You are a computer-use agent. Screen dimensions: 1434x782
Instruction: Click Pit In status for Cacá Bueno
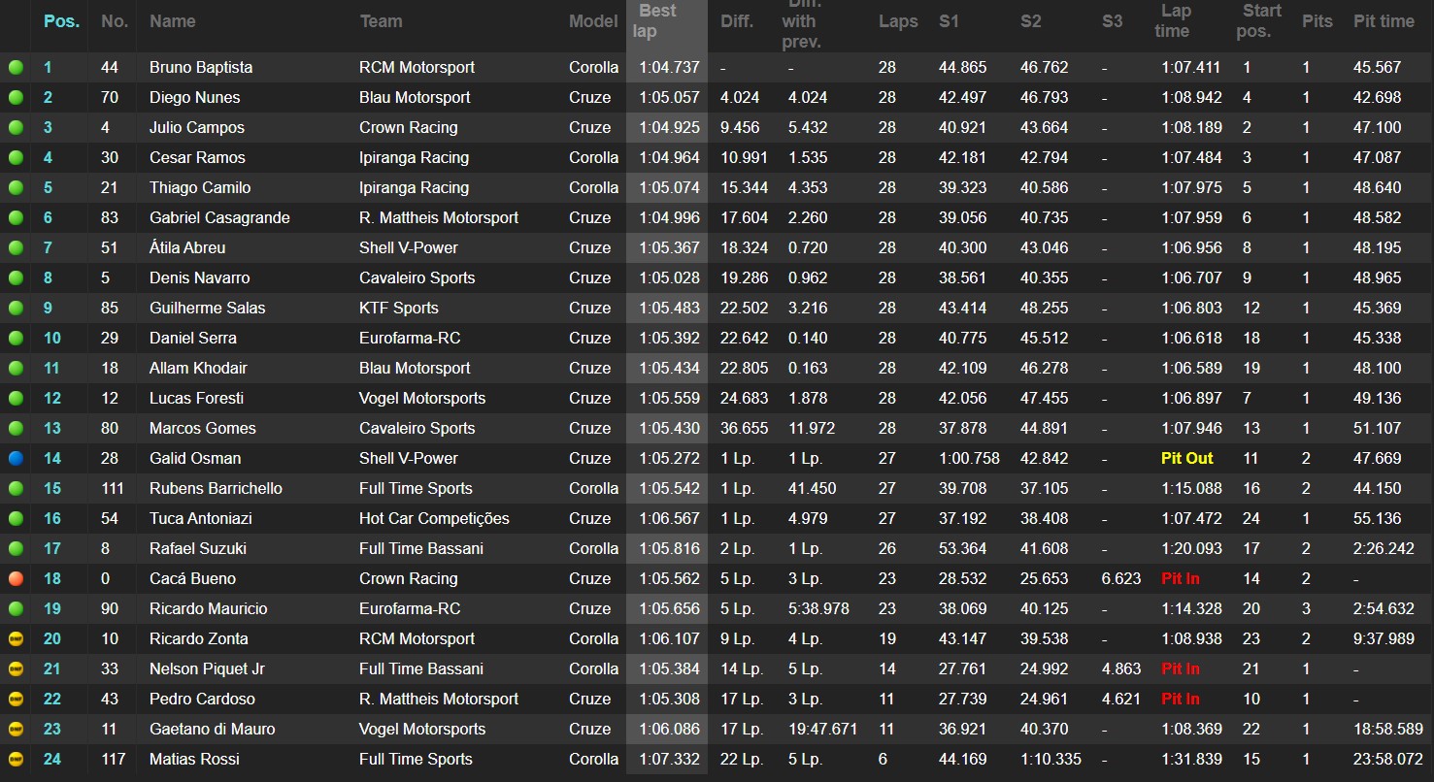(x=1180, y=579)
